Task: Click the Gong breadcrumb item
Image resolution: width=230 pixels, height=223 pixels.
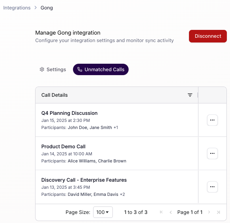Action: click(47, 8)
